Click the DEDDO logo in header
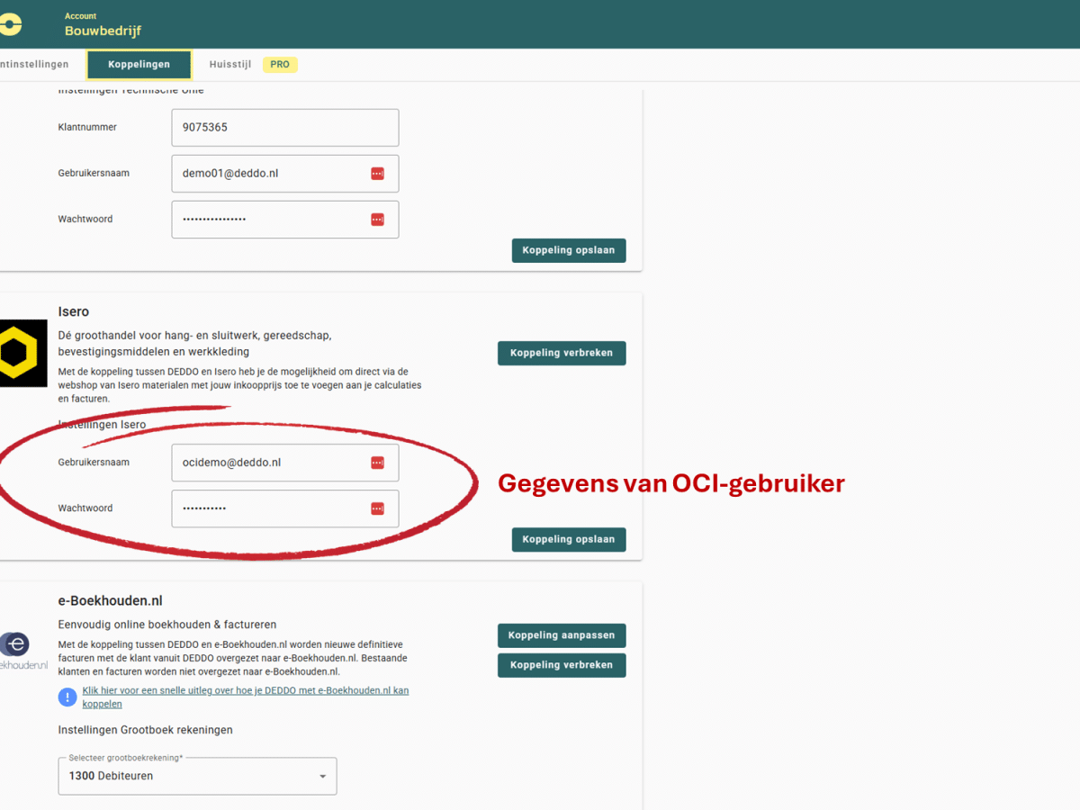 click(10, 24)
